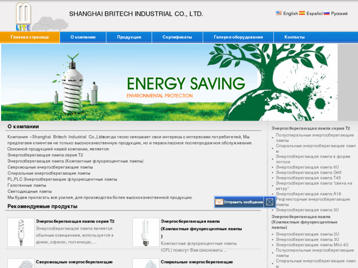This screenshot has width=358, height=268.
Task: Click the О компании section heading
Action: click(23, 126)
